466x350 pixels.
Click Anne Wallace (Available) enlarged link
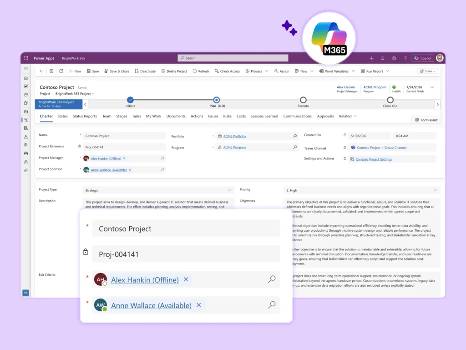[x=151, y=305]
